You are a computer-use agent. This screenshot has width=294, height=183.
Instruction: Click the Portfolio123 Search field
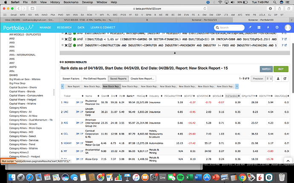point(229,28)
